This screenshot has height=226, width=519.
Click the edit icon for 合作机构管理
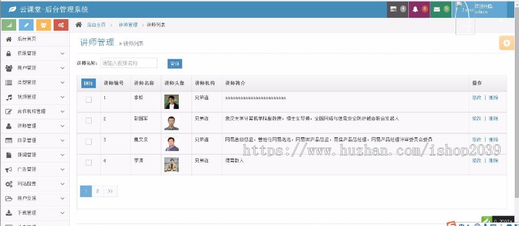9,111
